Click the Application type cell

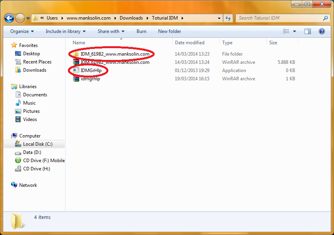234,70
